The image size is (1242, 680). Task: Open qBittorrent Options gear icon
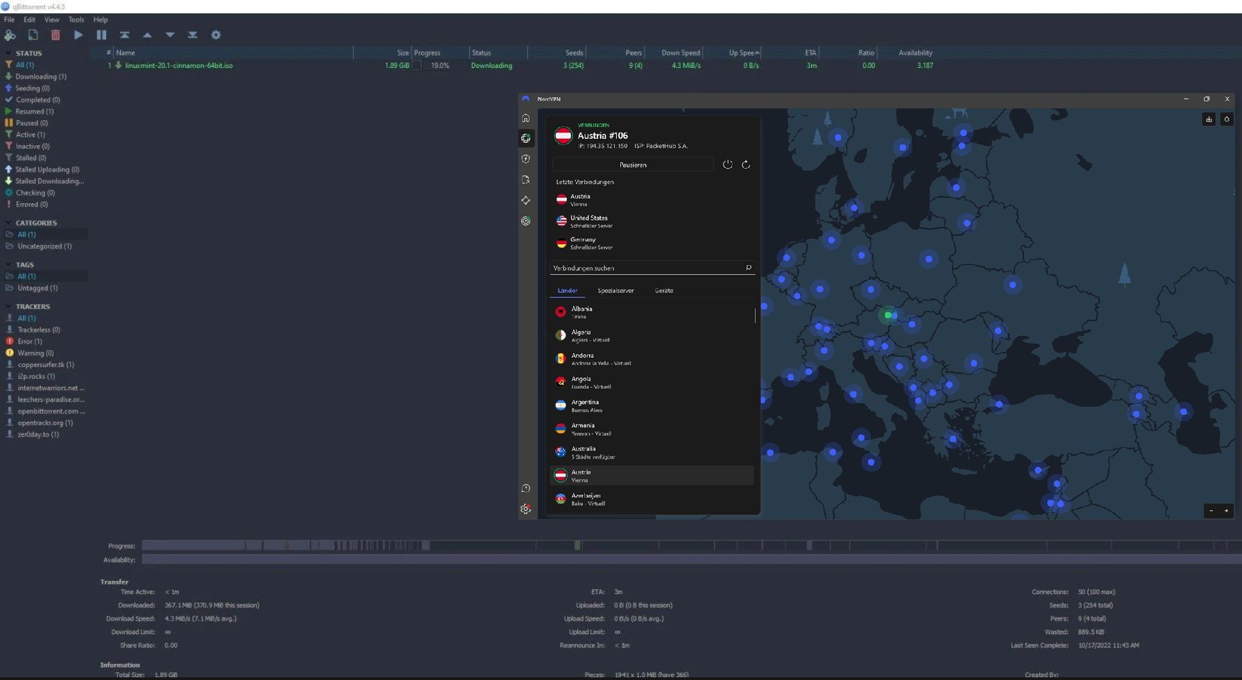(216, 35)
